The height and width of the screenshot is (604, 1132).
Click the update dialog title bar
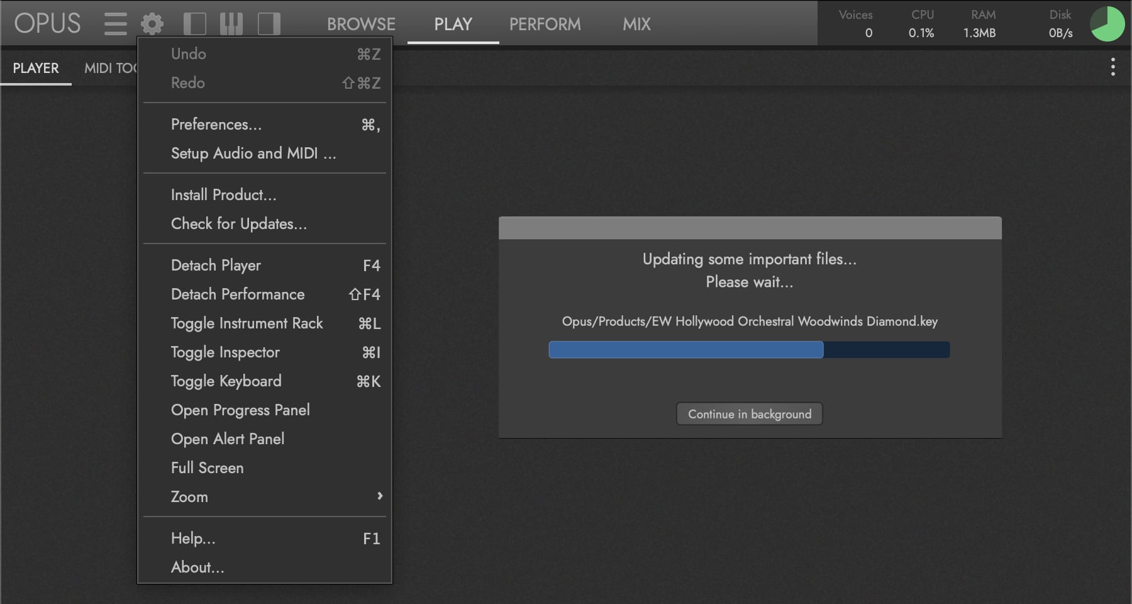pos(750,228)
